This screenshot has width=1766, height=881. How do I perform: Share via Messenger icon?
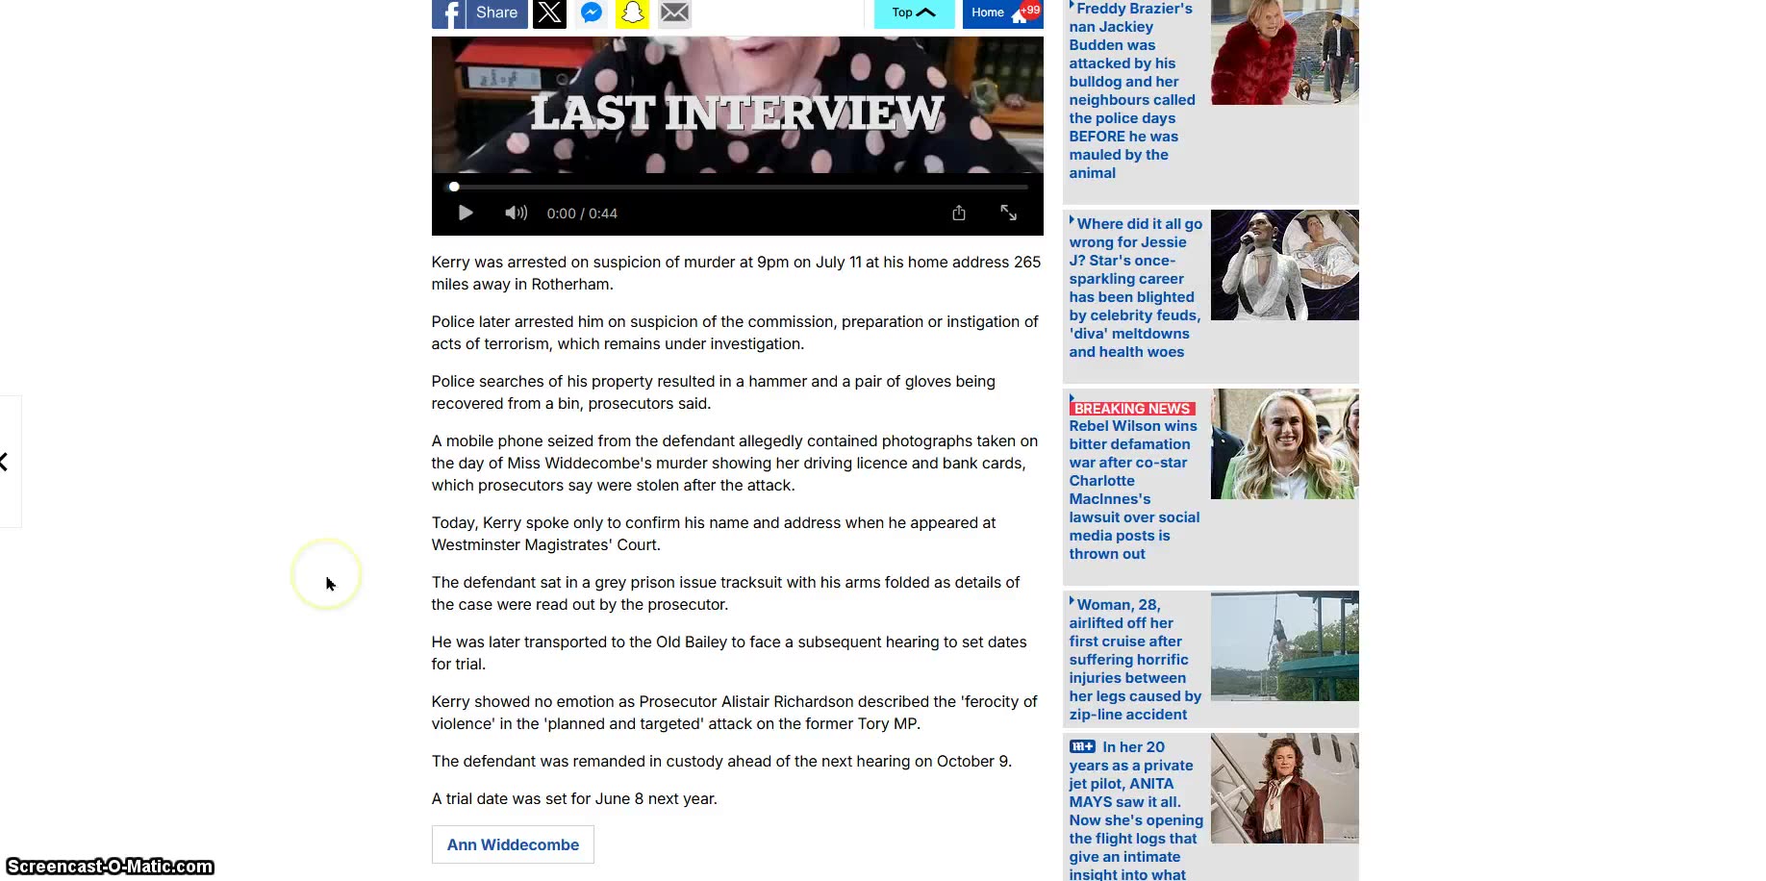click(x=592, y=13)
